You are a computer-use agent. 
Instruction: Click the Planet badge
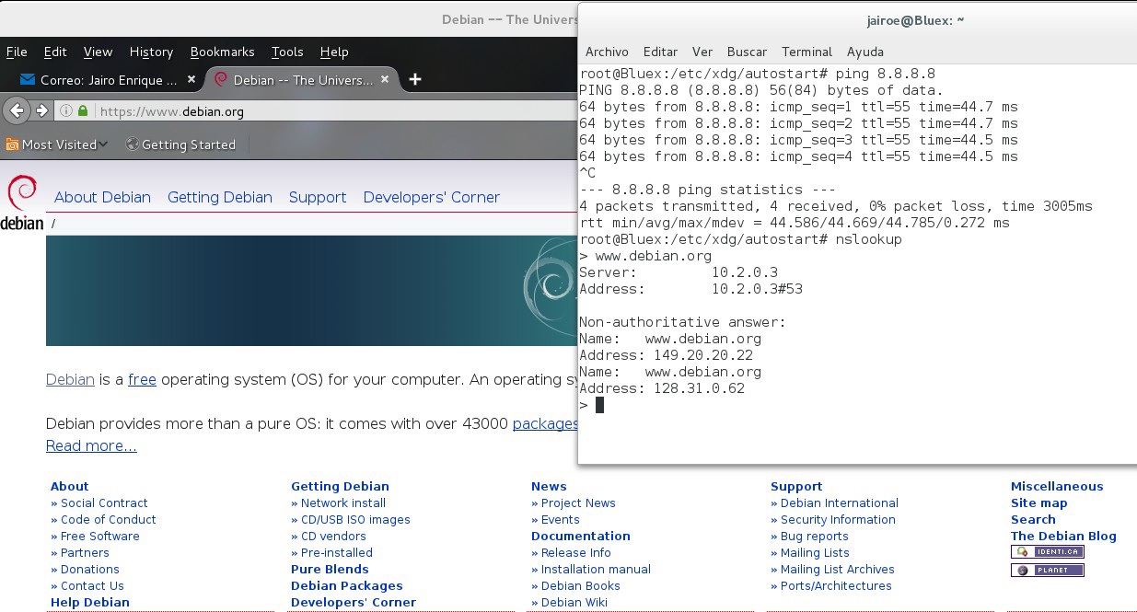1047,571
